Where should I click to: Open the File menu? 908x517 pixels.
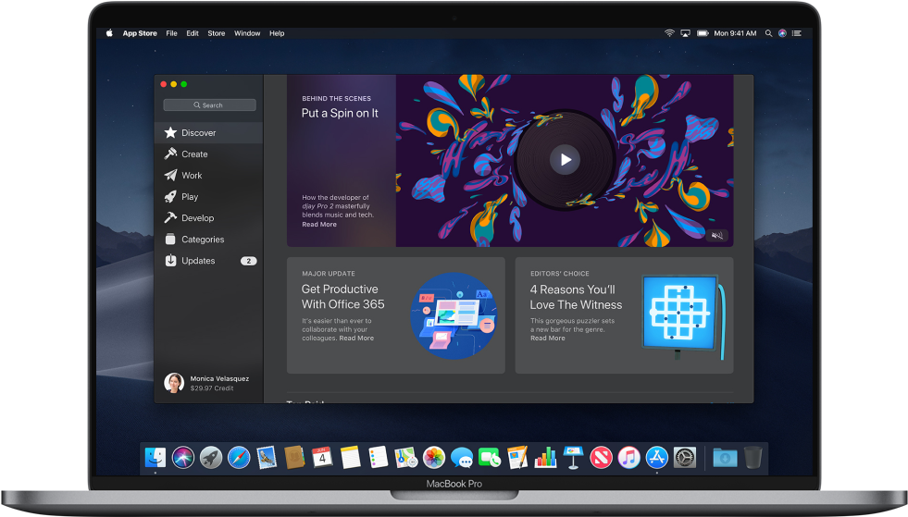point(171,33)
